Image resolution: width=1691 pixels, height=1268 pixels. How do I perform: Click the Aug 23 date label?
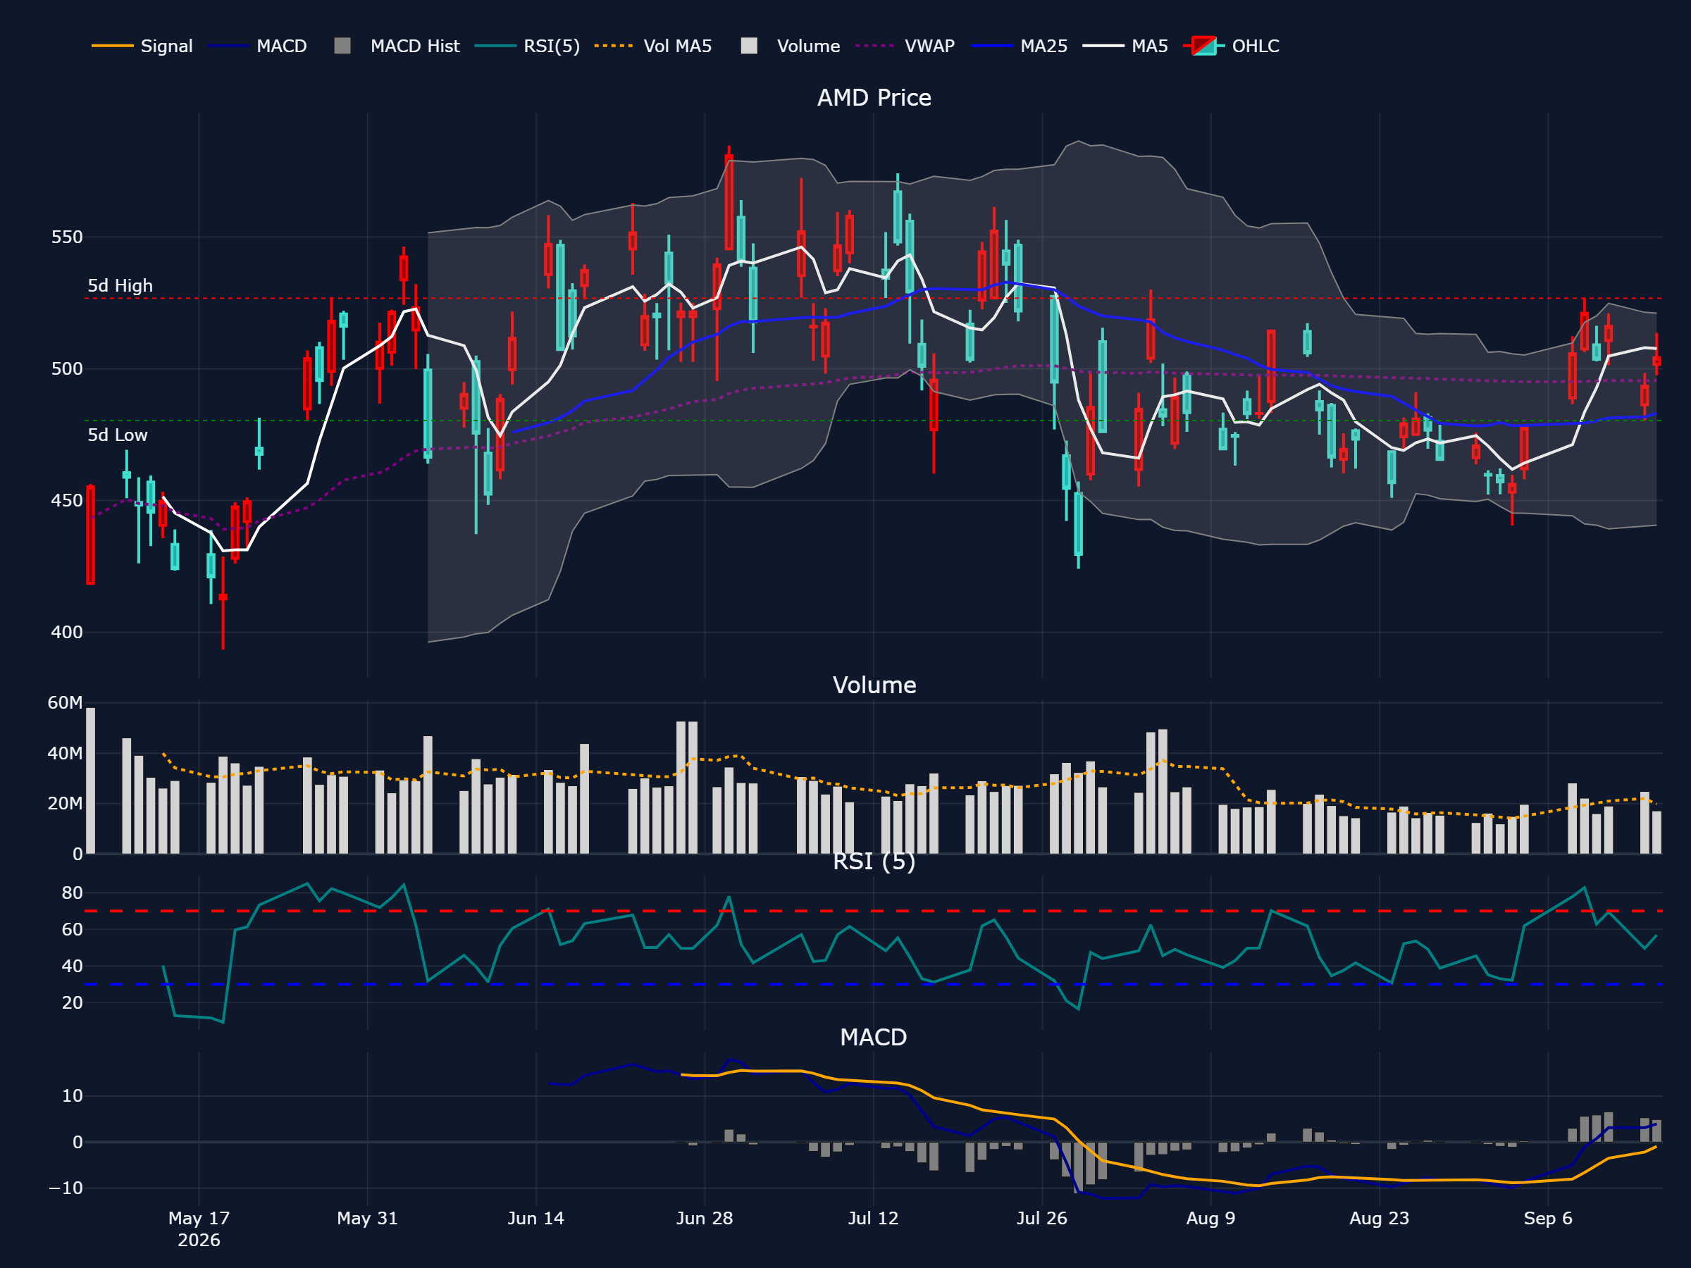(1379, 1218)
